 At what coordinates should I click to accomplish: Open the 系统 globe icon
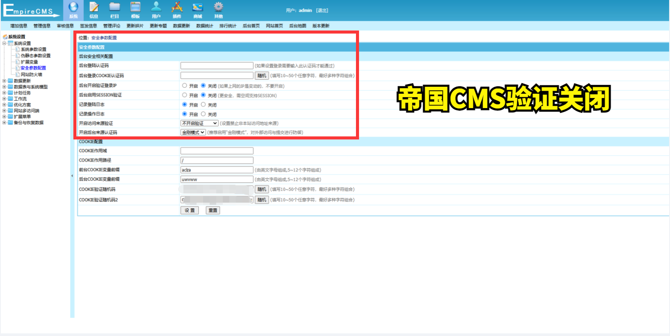[73, 7]
